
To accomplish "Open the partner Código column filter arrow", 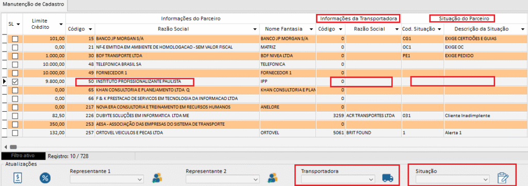I will point(91,29).
